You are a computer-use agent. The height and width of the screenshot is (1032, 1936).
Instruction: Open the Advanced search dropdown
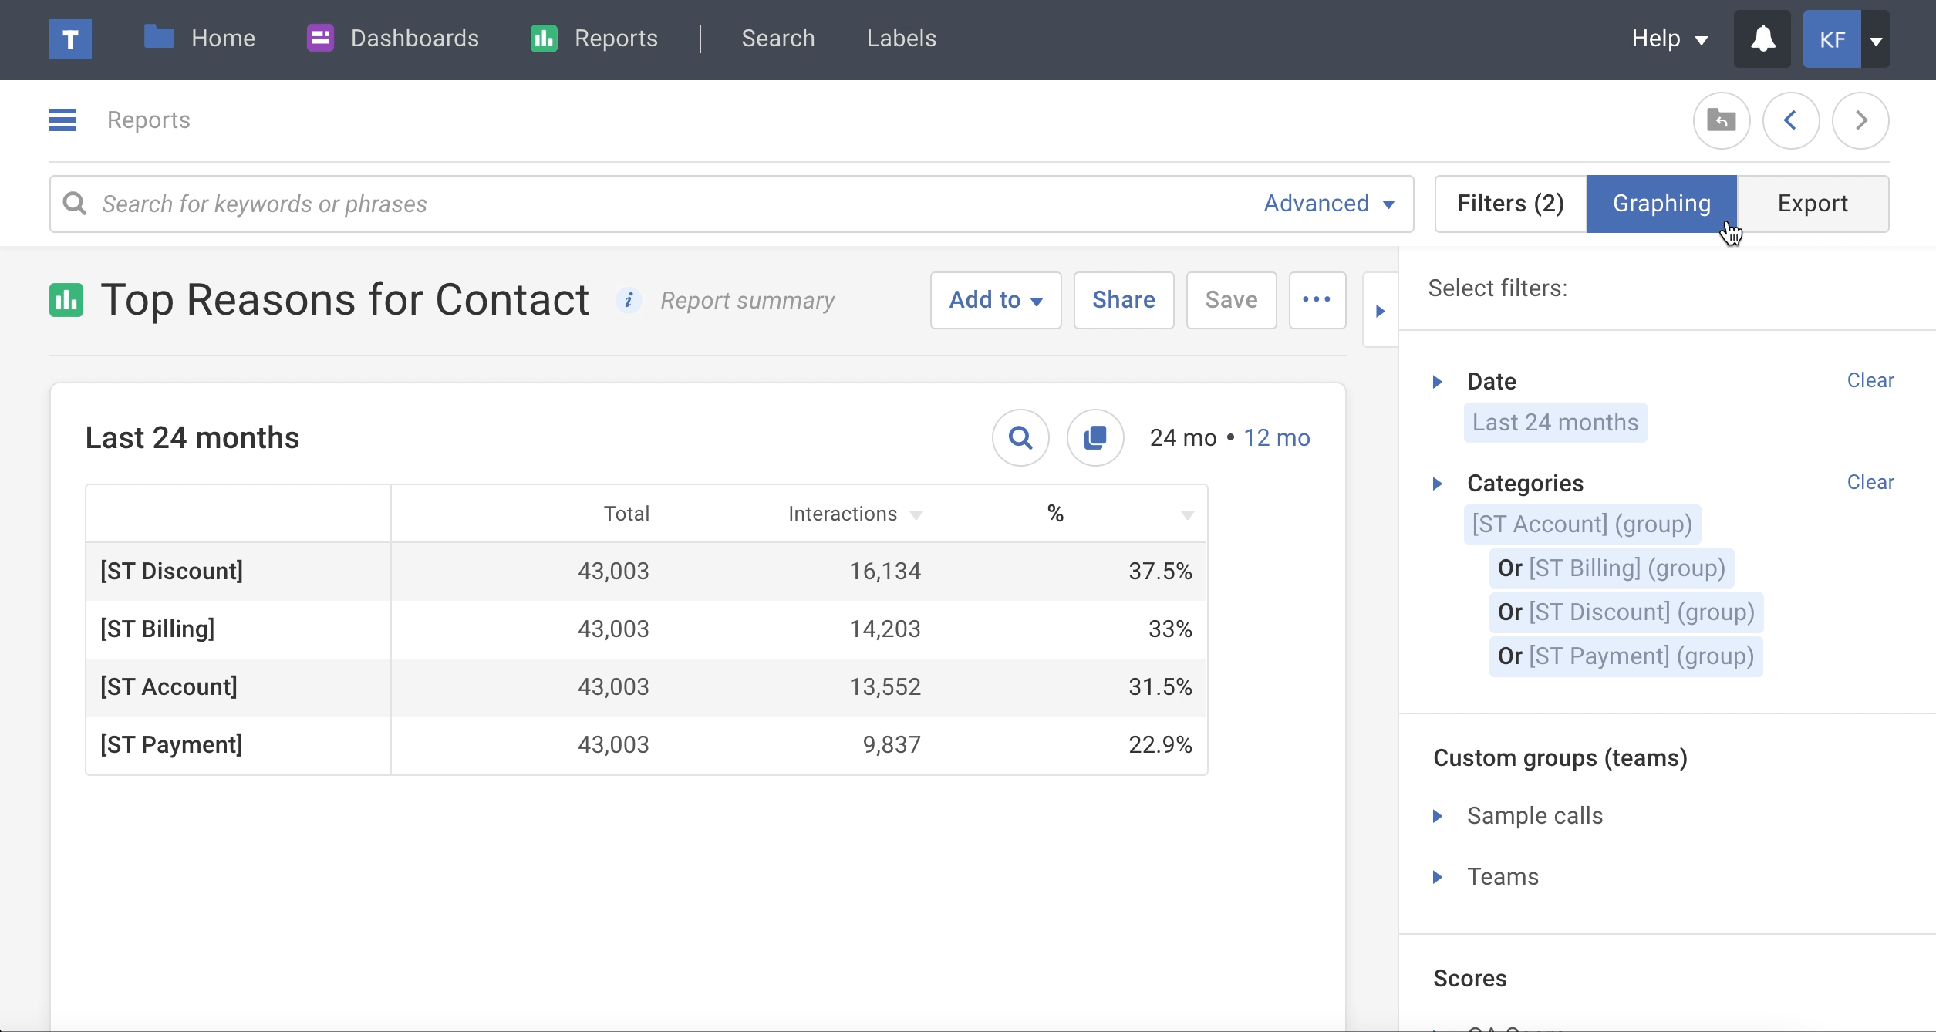click(1328, 204)
